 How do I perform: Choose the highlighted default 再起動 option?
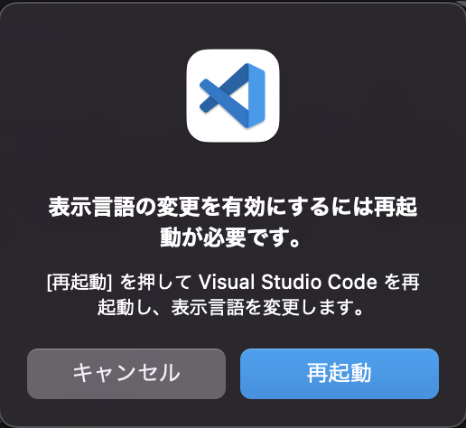pyautogui.click(x=340, y=374)
